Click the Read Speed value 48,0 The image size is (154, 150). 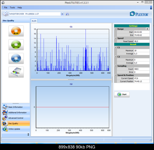coord(141,41)
